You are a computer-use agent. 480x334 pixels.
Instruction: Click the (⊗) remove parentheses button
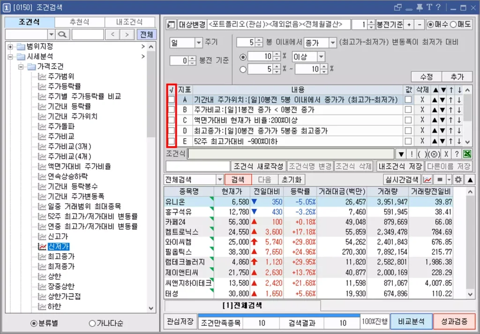[434, 154]
